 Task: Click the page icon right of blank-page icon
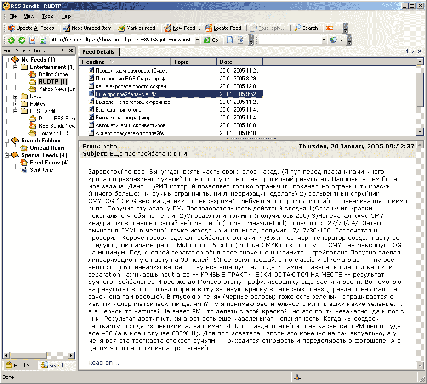click(240, 40)
